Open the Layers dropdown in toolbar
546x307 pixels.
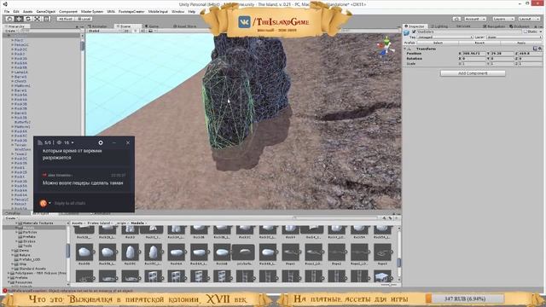click(x=503, y=19)
